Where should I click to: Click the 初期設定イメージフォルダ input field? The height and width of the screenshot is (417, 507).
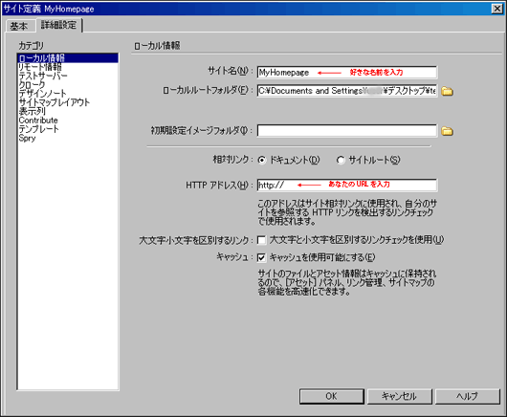(x=347, y=131)
